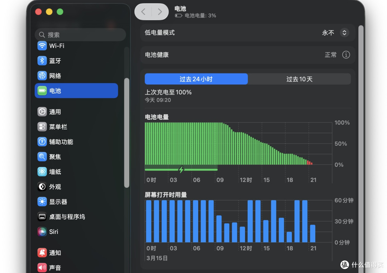Click the yellow minimize window button
The image size is (387, 273).
49,11
